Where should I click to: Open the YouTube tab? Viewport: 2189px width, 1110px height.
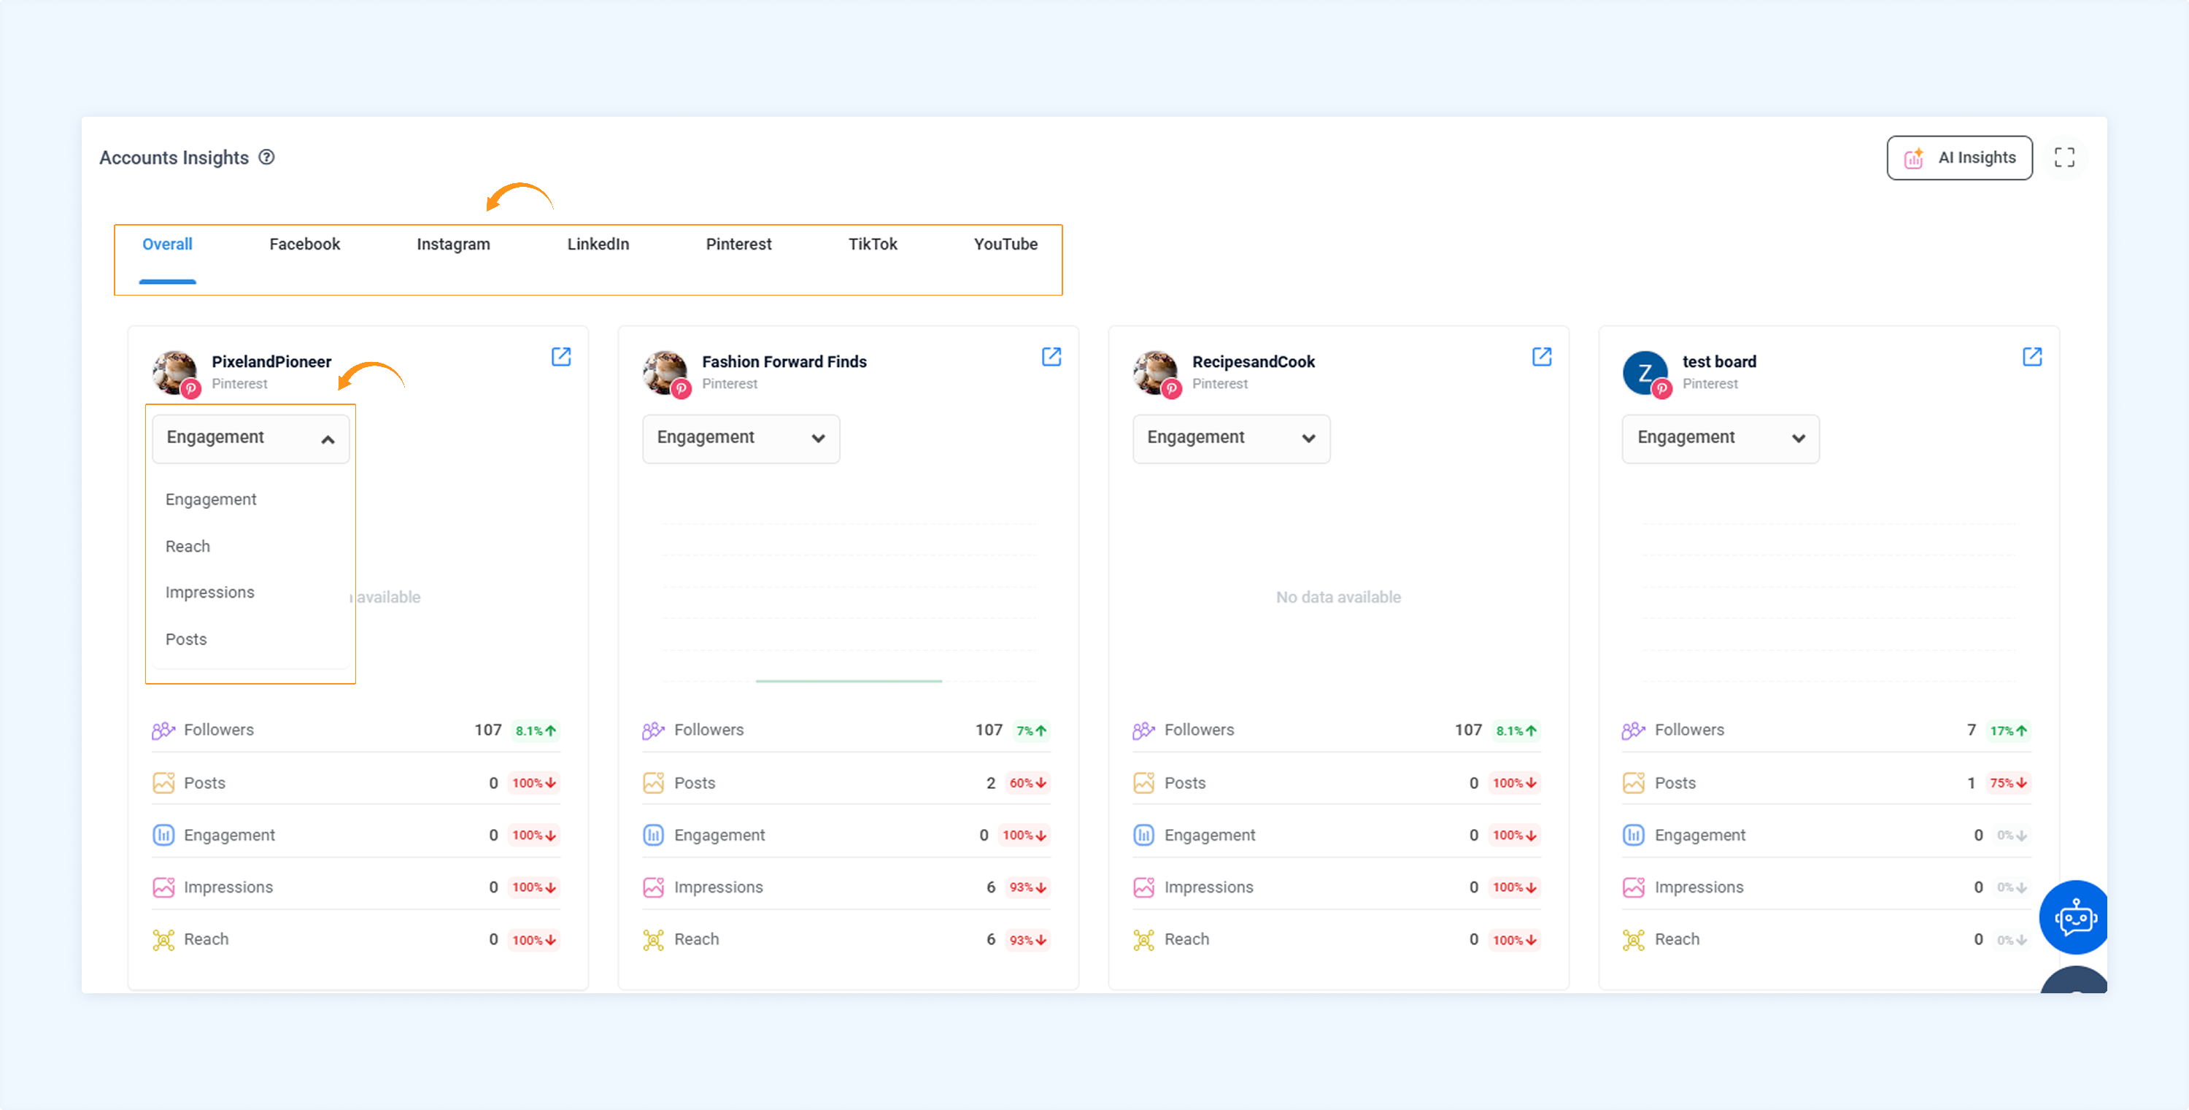[x=1005, y=244]
